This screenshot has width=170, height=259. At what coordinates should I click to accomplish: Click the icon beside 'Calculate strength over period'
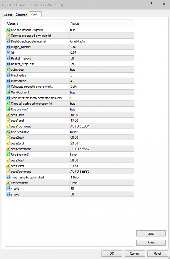pyautogui.click(x=8, y=87)
